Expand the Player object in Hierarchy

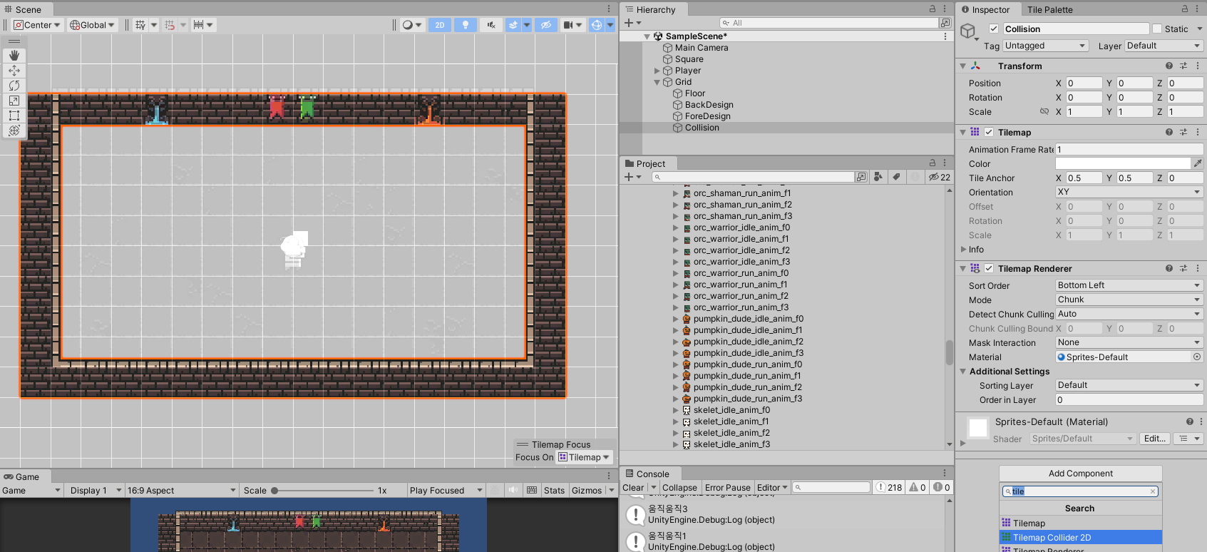tap(657, 71)
